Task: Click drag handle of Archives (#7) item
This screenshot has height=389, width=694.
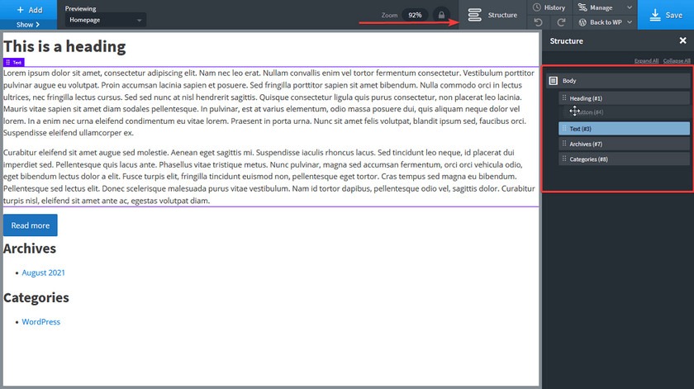Action: [x=564, y=144]
